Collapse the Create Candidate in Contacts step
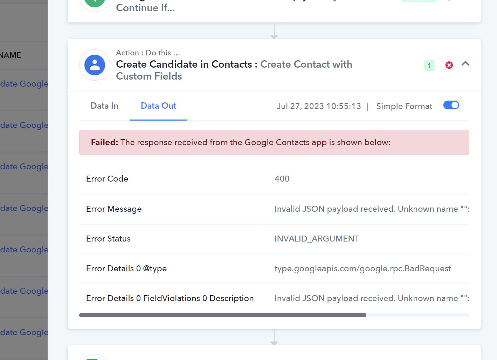 pos(465,64)
